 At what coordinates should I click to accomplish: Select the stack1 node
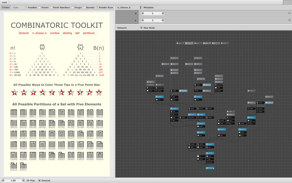(x=210, y=147)
